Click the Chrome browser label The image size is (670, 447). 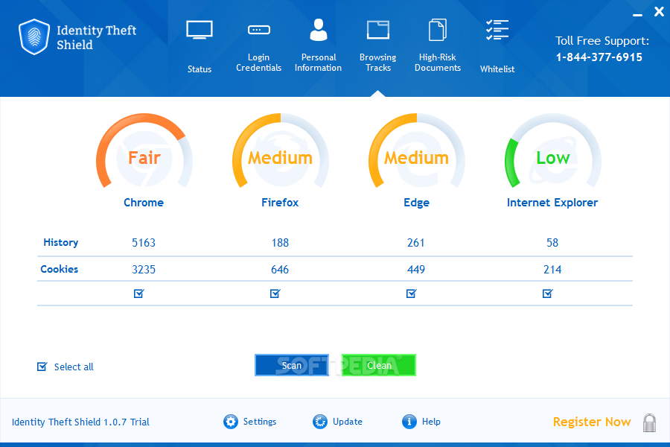[x=144, y=203]
